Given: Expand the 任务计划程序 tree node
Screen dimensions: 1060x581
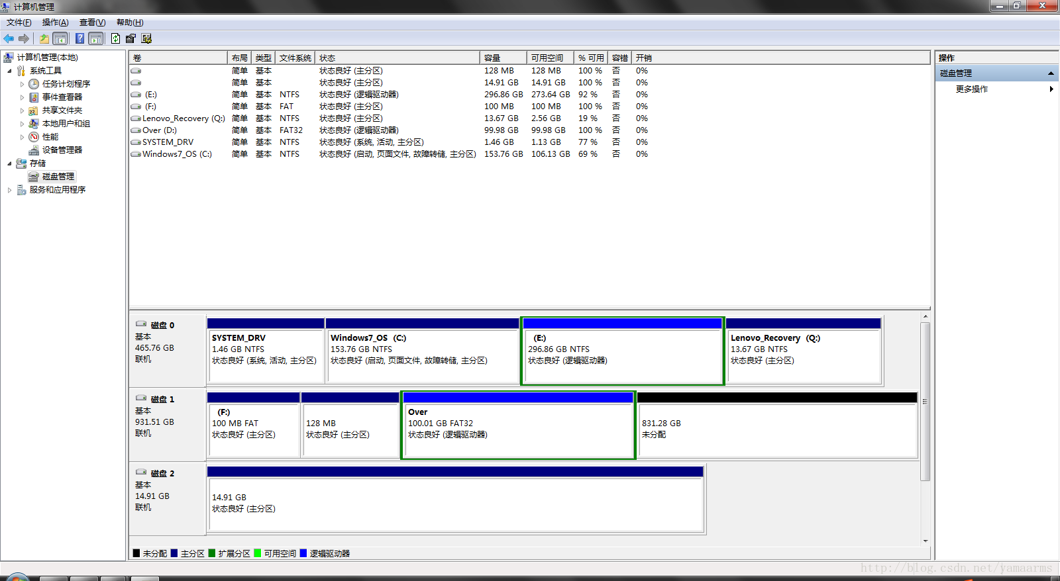Looking at the screenshot, I should pos(22,84).
